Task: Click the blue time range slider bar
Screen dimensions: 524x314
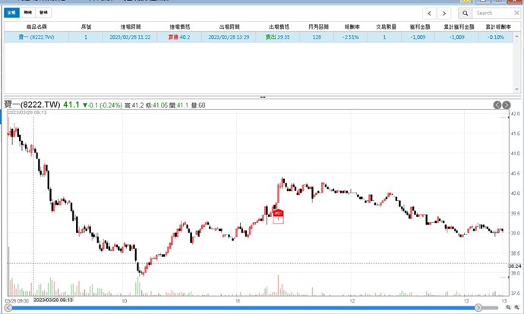Action: (x=251, y=308)
